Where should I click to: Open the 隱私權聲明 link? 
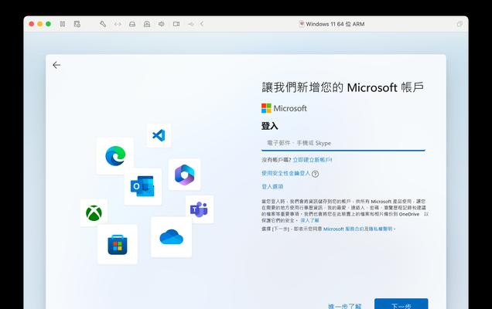click(381, 229)
